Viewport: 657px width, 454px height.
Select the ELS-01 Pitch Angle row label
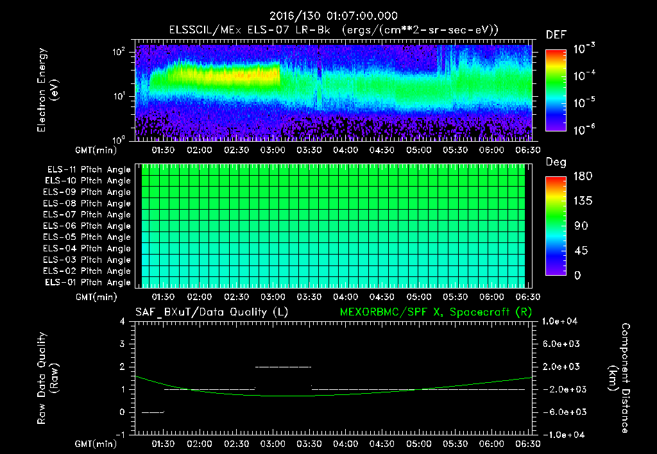tap(87, 283)
